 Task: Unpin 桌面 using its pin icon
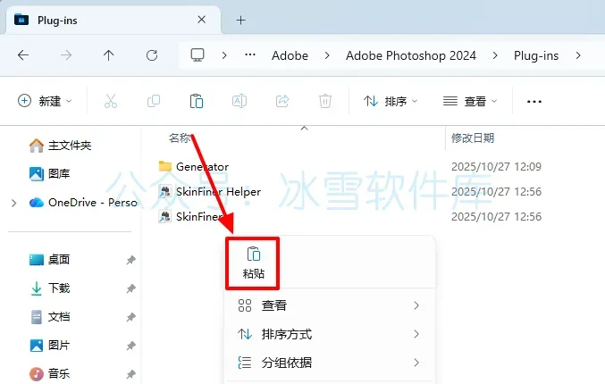(x=130, y=260)
